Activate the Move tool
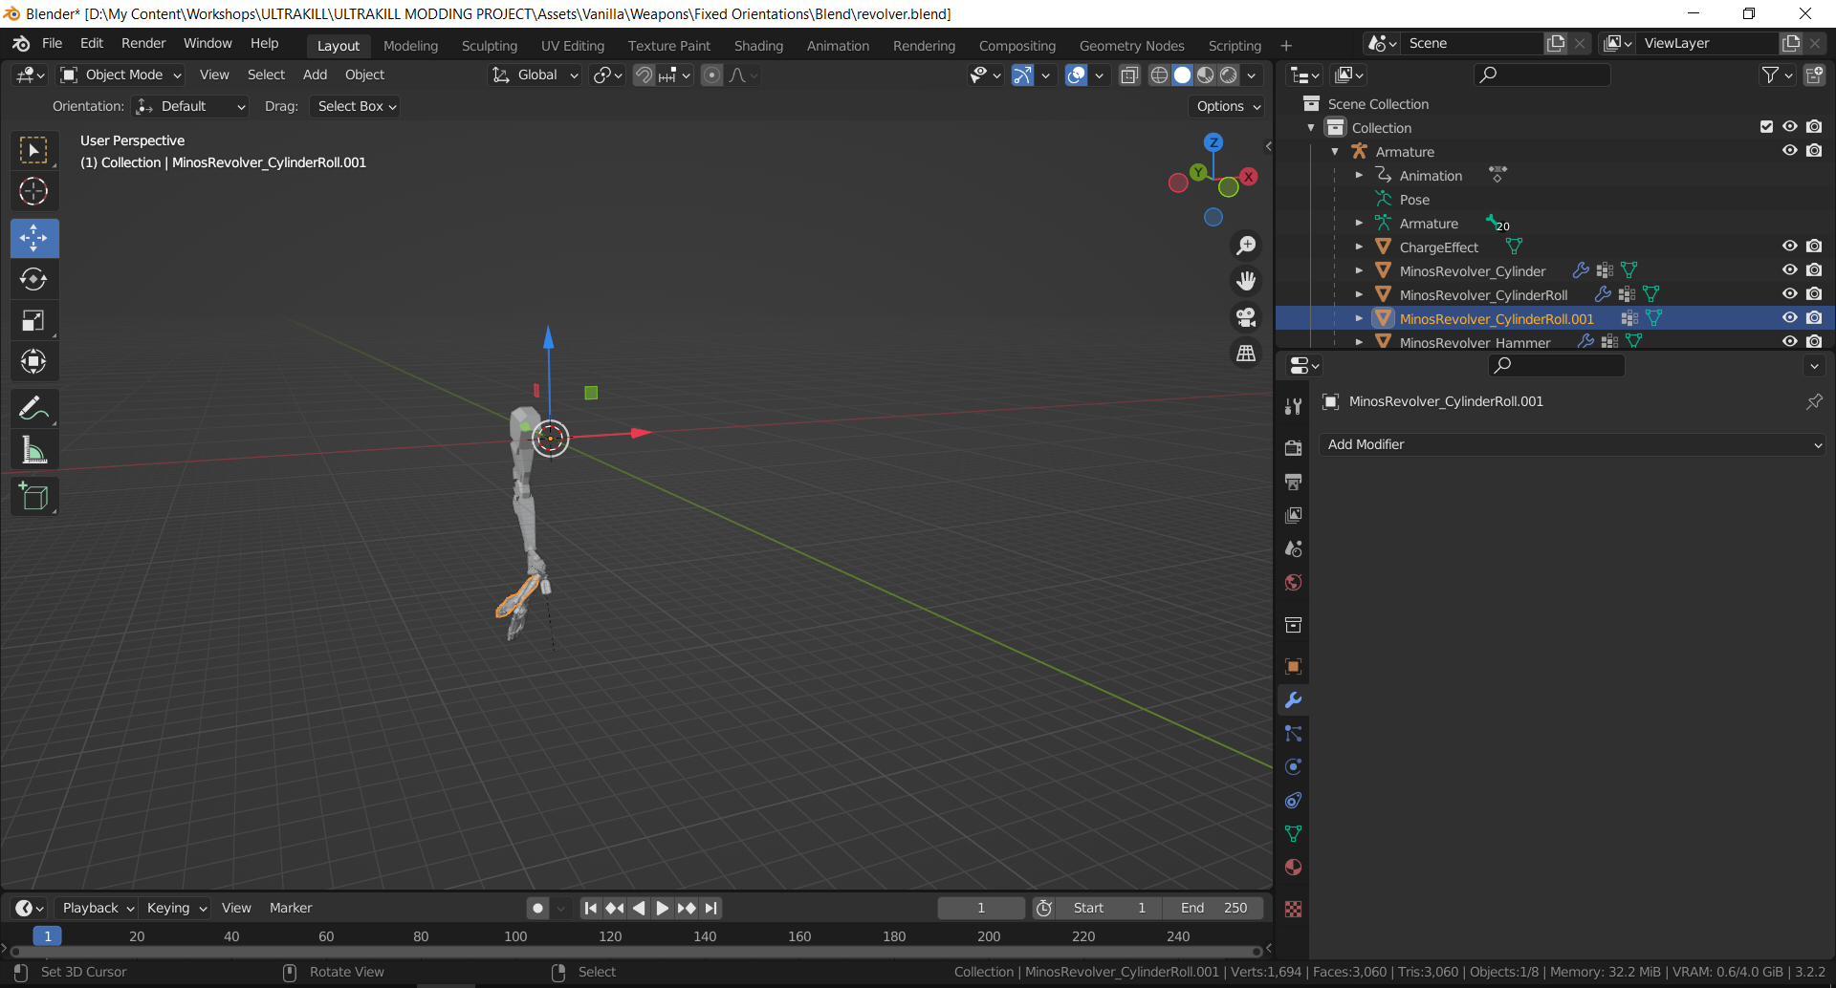 33,238
